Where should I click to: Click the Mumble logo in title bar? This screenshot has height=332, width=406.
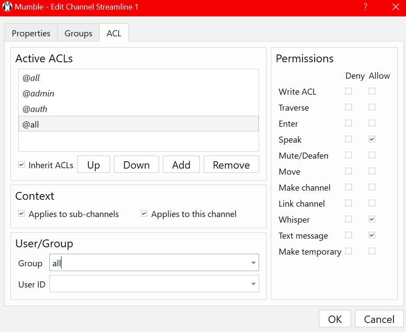[7, 7]
